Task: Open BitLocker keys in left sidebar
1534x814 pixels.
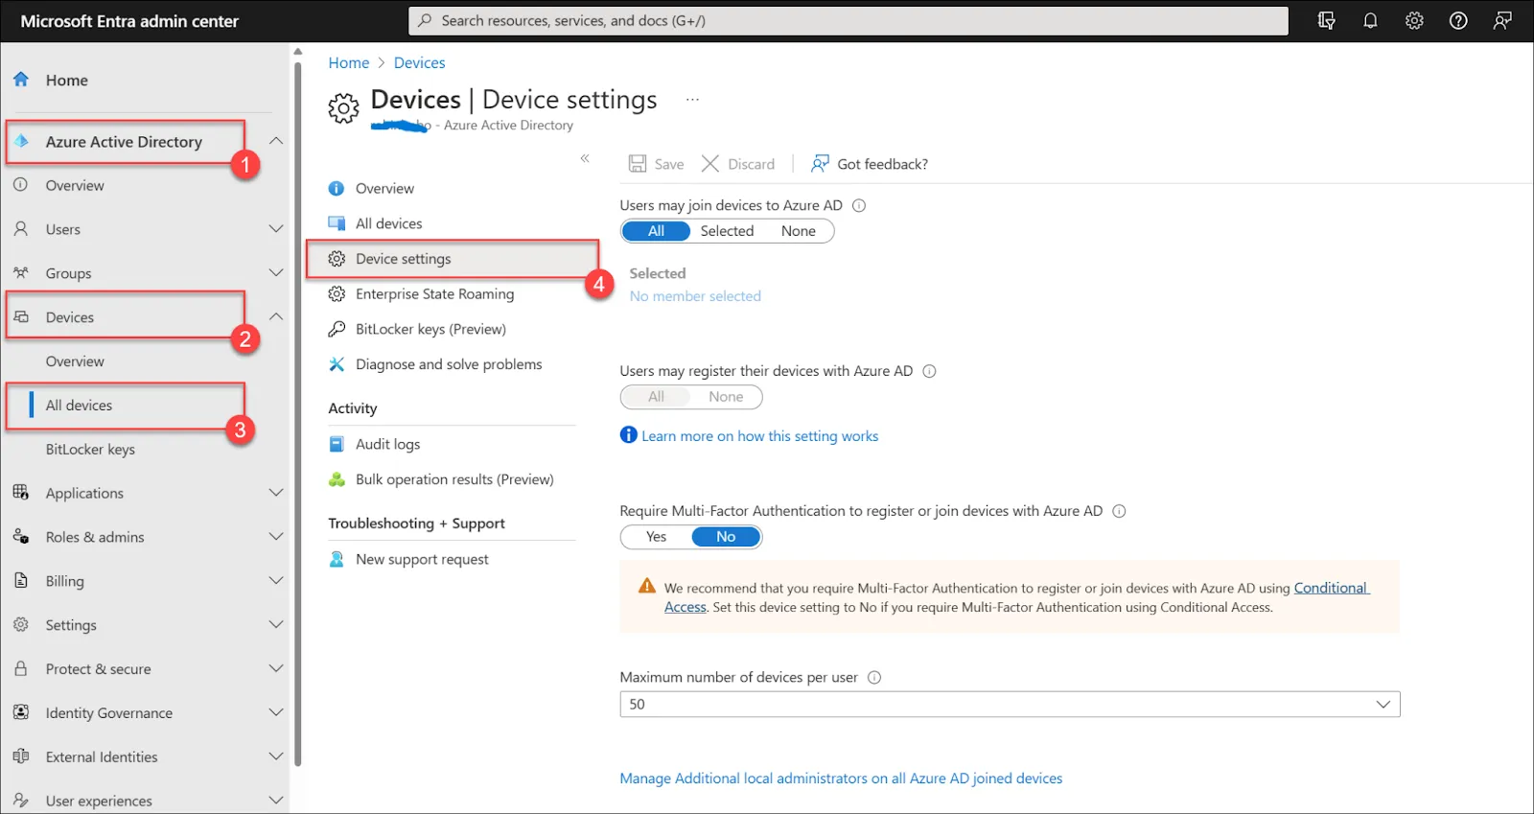Action: pyautogui.click(x=90, y=450)
